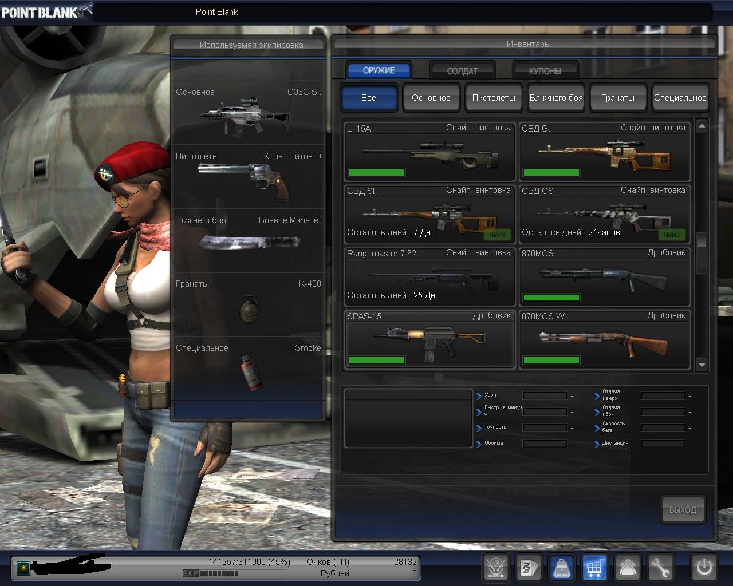Switch to the ОРУЖИЕ tab

[379, 70]
